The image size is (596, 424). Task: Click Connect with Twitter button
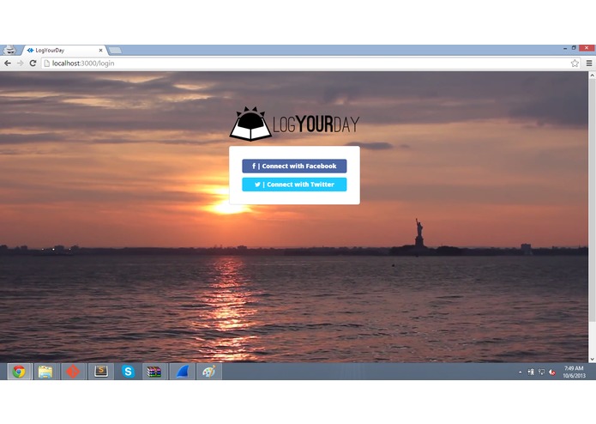click(294, 185)
